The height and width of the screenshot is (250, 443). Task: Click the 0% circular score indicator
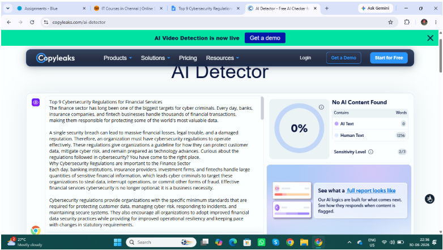(x=299, y=128)
